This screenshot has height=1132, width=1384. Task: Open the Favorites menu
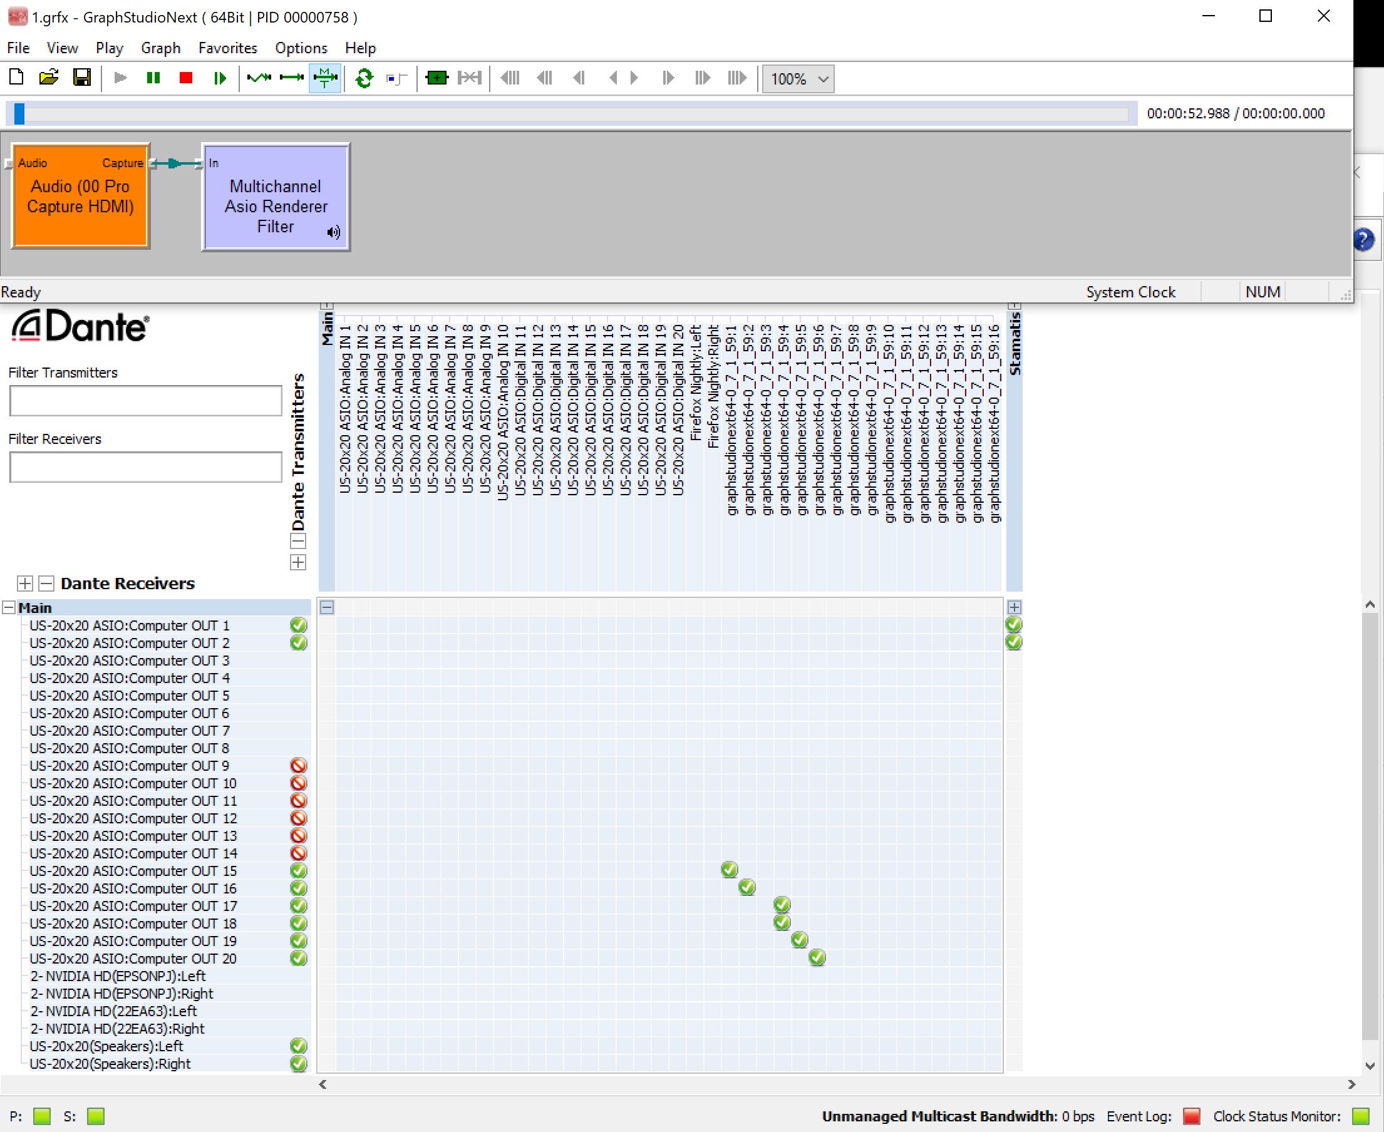coord(227,48)
